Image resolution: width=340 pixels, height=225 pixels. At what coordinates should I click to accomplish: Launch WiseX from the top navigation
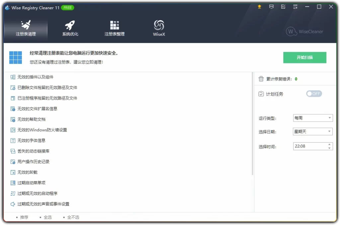[159, 28]
